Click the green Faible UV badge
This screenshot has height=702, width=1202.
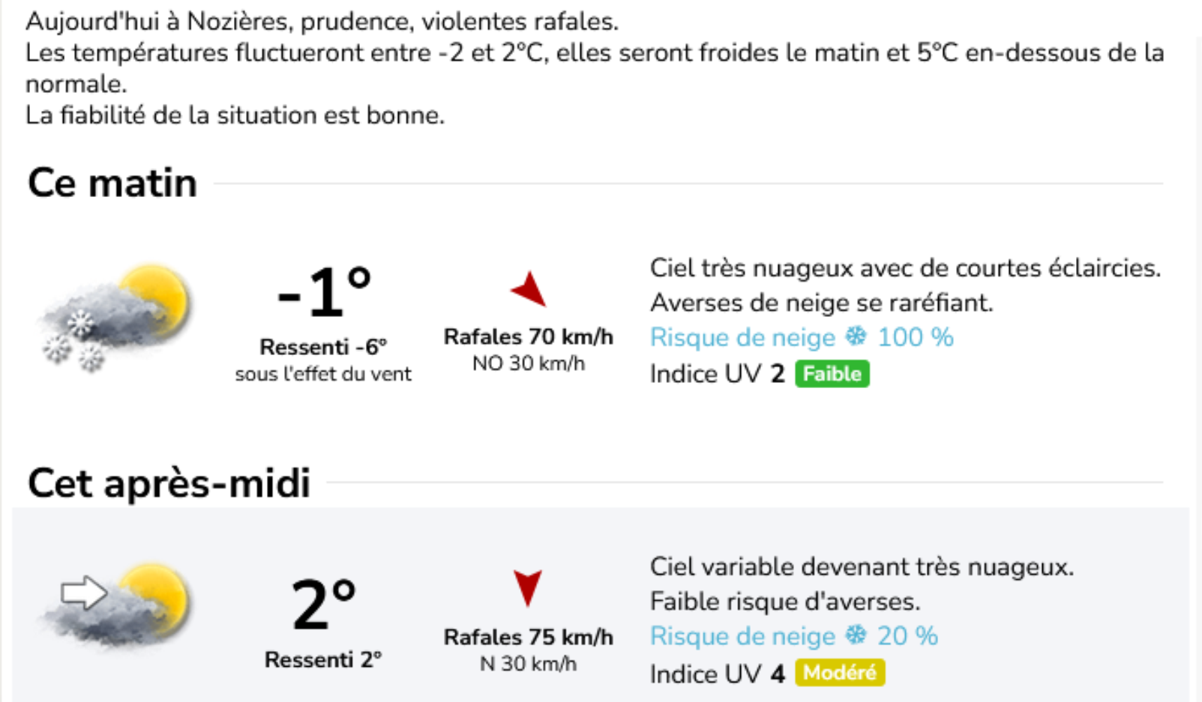coord(832,373)
